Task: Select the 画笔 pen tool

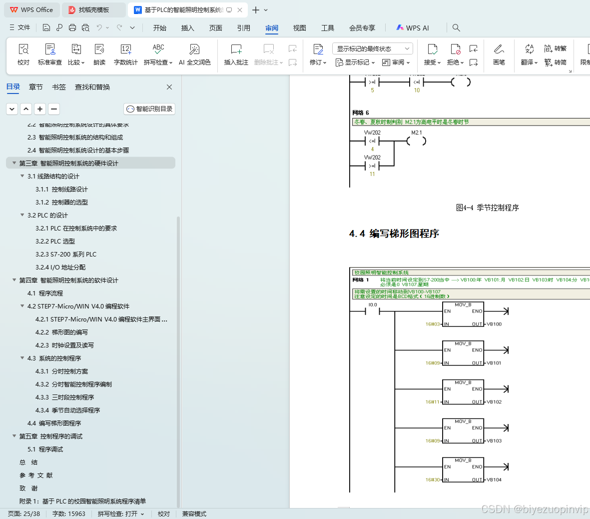Action: click(499, 54)
